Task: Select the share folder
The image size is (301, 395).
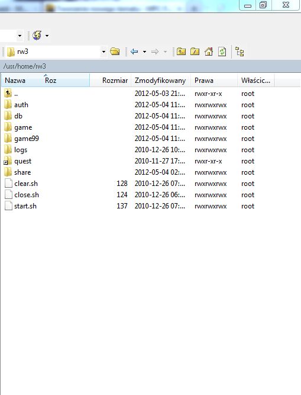Action: click(22, 172)
